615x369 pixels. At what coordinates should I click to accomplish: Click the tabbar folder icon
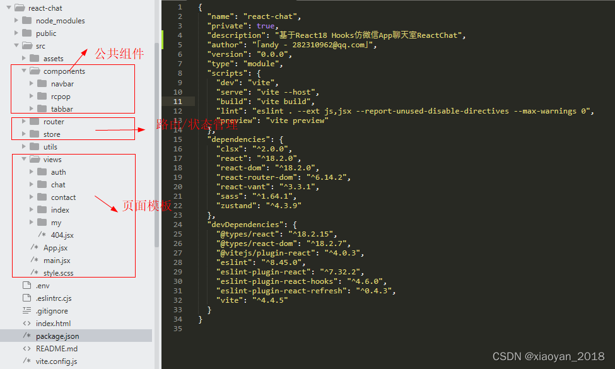click(x=42, y=108)
